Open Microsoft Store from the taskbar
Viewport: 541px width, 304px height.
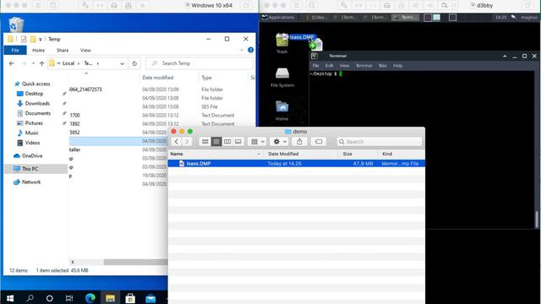tap(130, 298)
